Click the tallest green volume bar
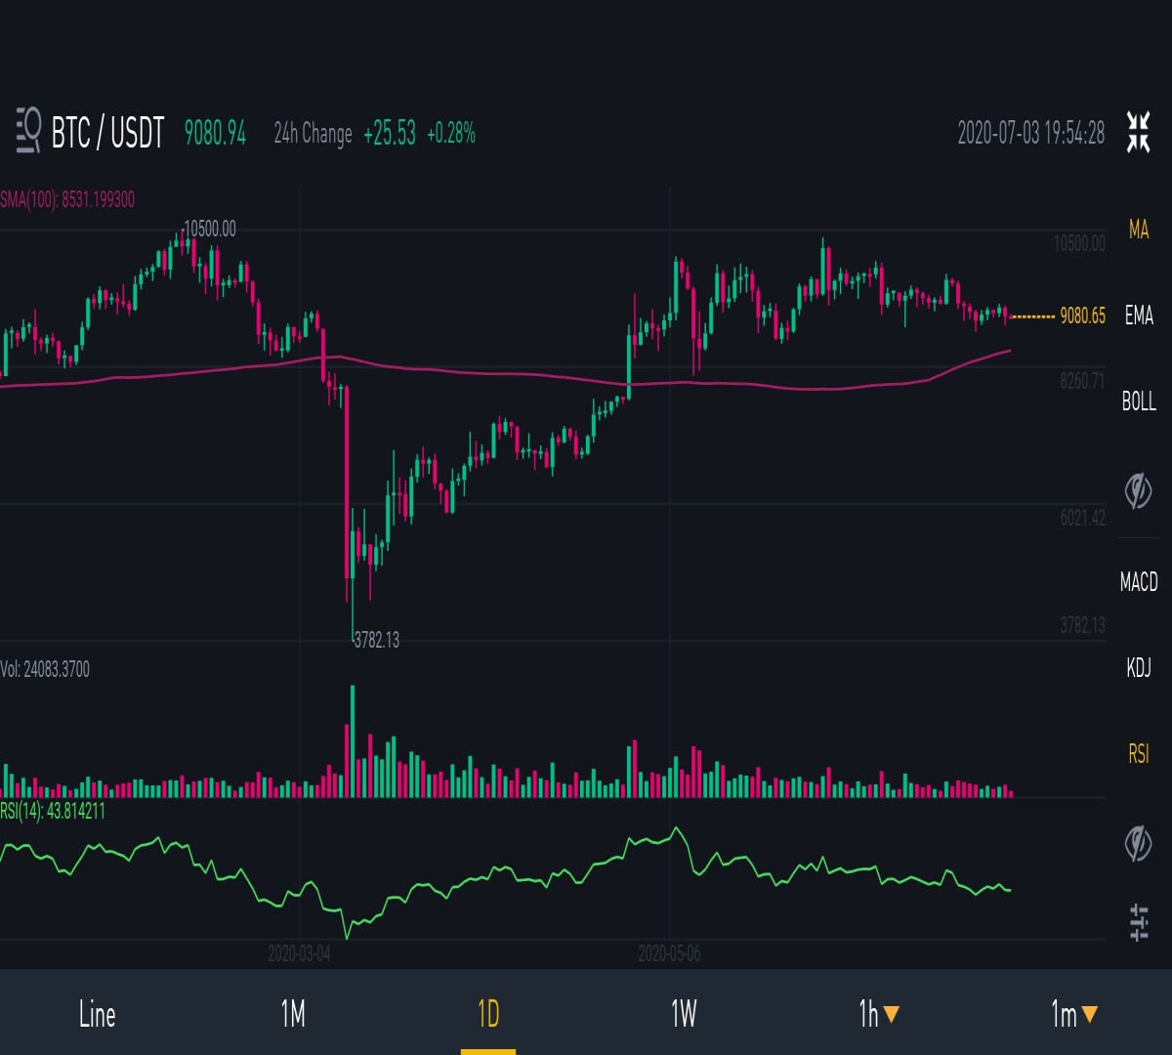This screenshot has height=1055, width=1172. coord(352,741)
